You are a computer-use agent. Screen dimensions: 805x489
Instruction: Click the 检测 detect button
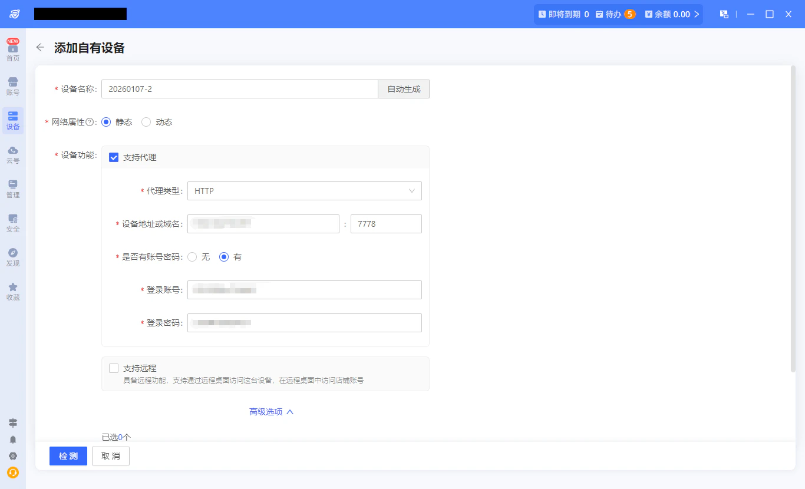point(68,455)
